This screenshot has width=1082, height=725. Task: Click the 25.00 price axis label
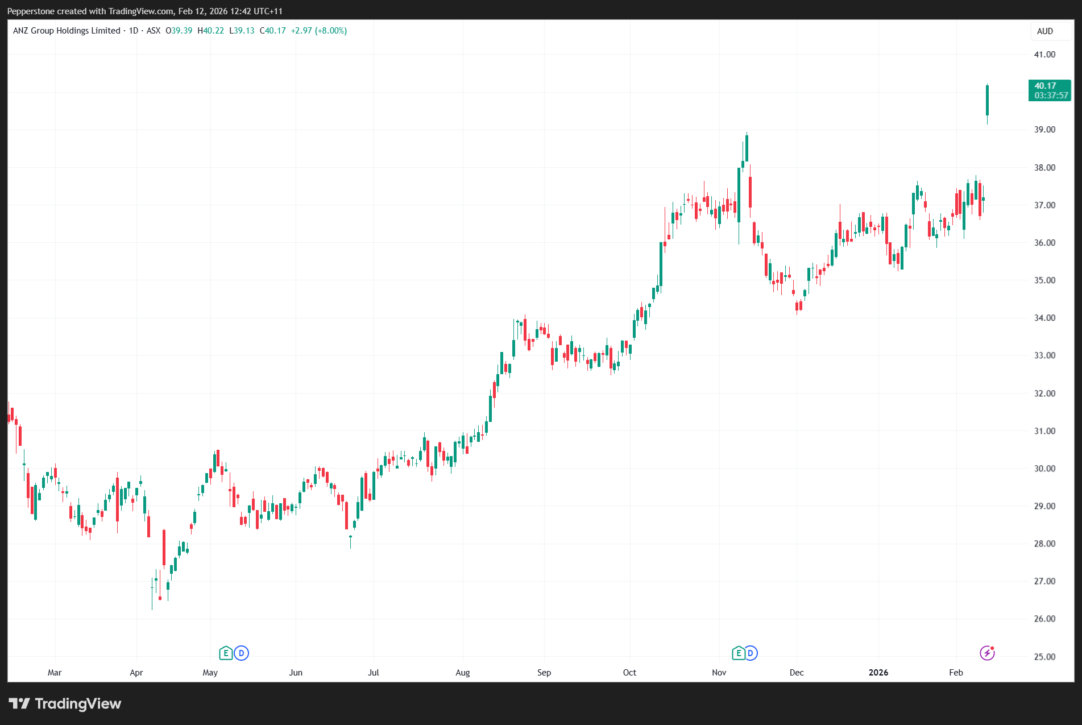click(x=1044, y=656)
